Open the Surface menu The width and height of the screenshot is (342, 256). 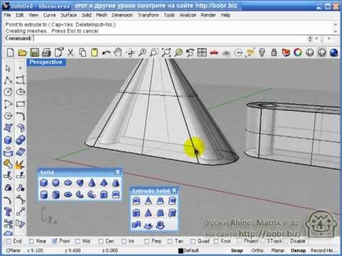(68, 15)
